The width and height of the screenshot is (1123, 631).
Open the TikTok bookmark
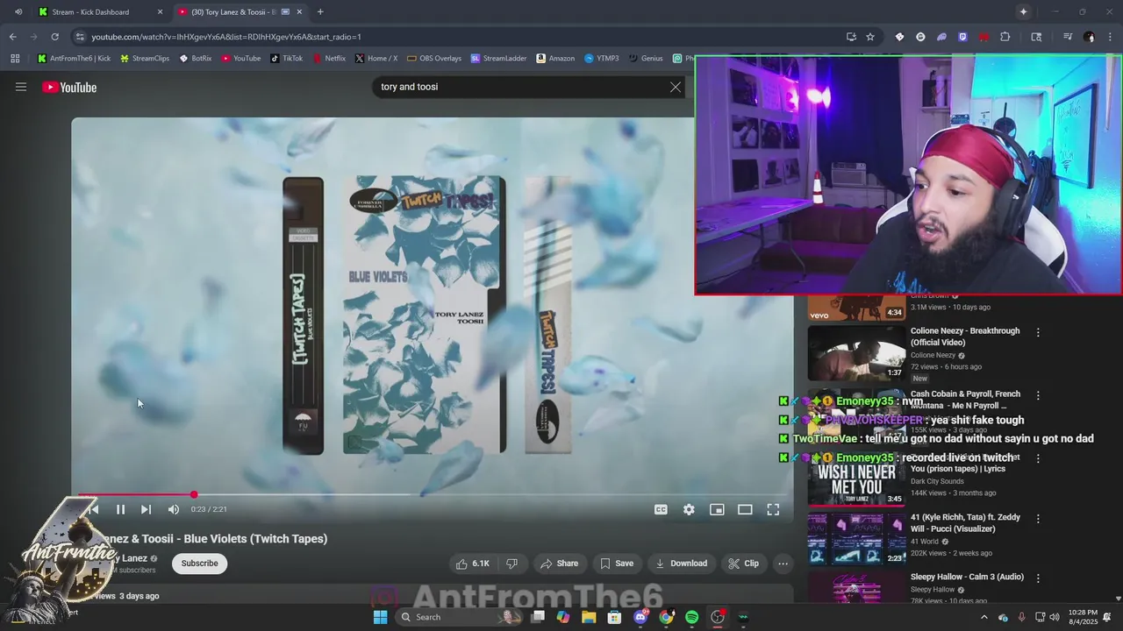(x=286, y=59)
